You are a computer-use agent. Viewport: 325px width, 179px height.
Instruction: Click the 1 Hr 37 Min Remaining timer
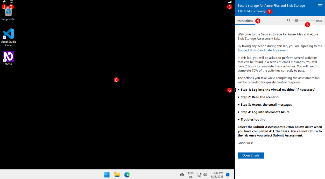click(252, 11)
